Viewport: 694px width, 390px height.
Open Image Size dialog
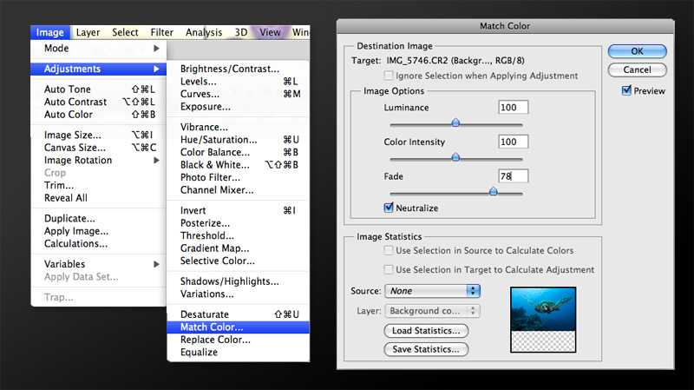coord(98,135)
